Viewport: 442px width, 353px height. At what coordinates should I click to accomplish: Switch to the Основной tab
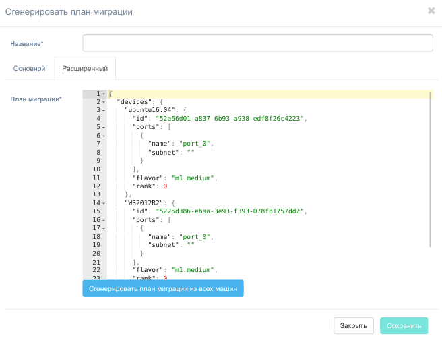tap(30, 69)
